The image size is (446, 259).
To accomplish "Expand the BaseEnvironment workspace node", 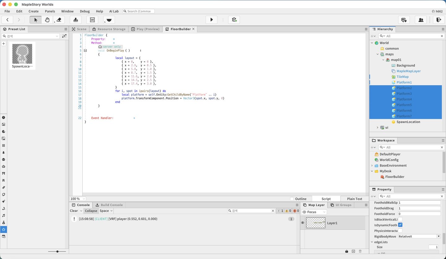I will coord(372,166).
